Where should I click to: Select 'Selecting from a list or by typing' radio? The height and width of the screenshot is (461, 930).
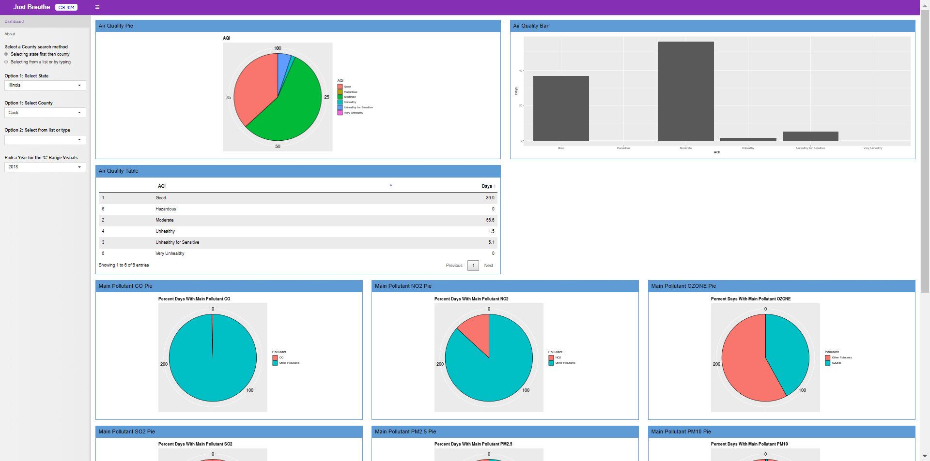point(6,62)
